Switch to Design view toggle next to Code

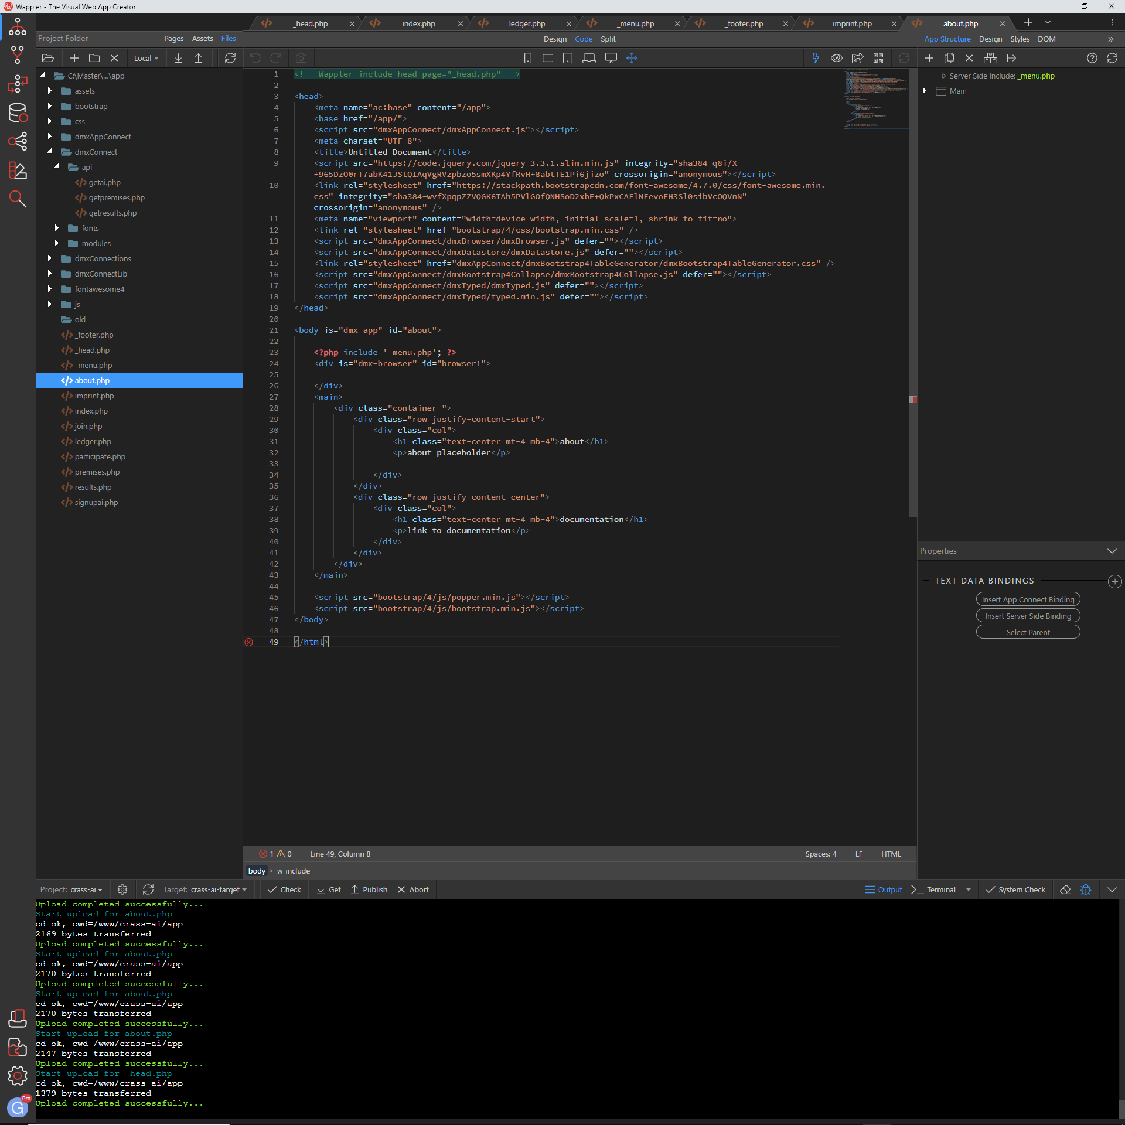coord(555,39)
